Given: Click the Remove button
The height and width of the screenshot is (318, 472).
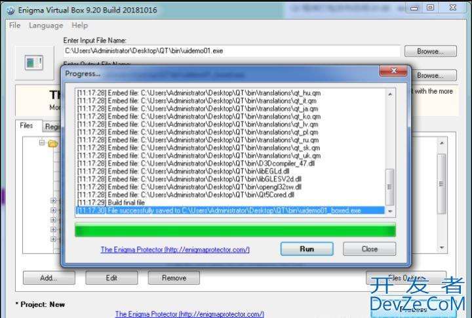Looking at the screenshot, I should pos(174,277).
